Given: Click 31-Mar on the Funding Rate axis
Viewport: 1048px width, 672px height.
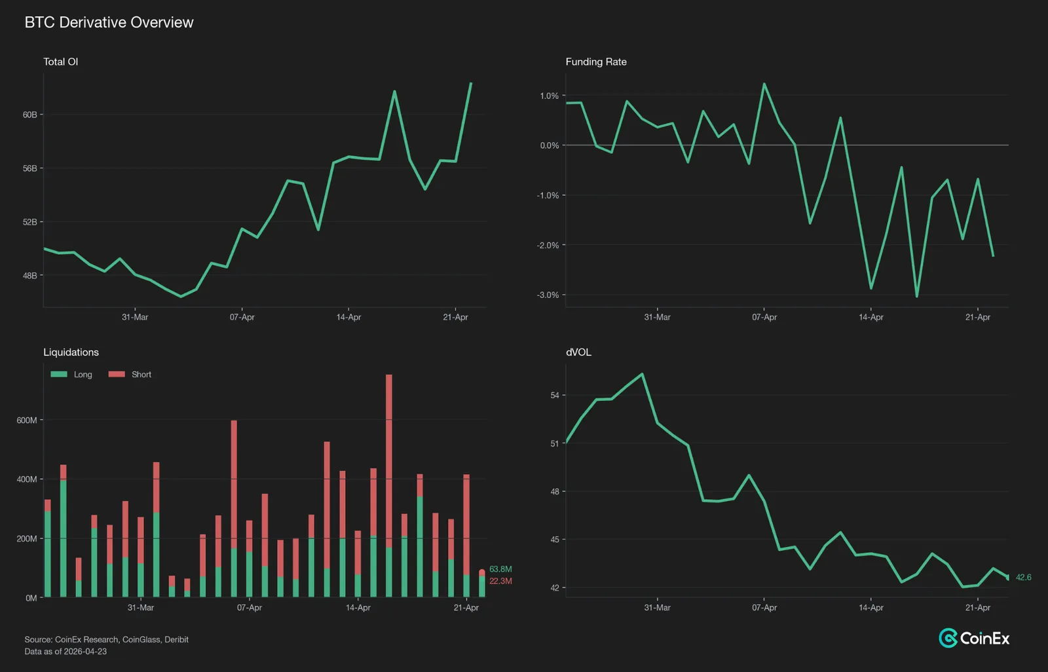Looking at the screenshot, I should [657, 317].
